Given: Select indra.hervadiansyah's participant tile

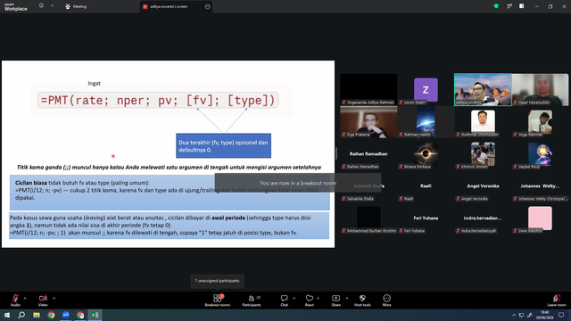Looking at the screenshot, I should [483, 218].
